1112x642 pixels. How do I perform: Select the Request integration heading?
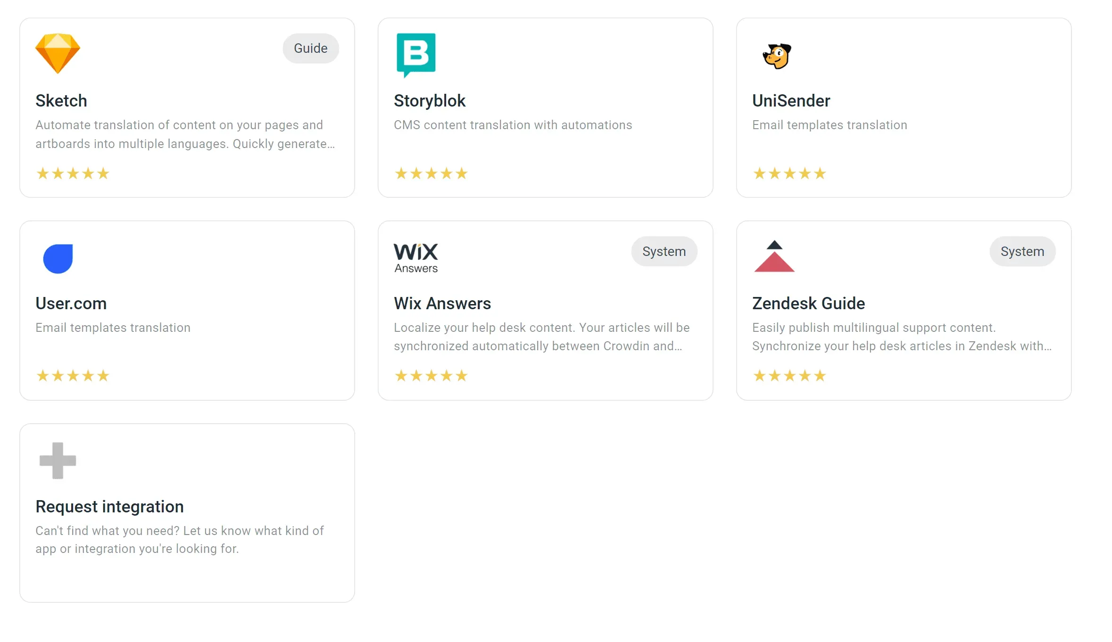pyautogui.click(x=109, y=507)
